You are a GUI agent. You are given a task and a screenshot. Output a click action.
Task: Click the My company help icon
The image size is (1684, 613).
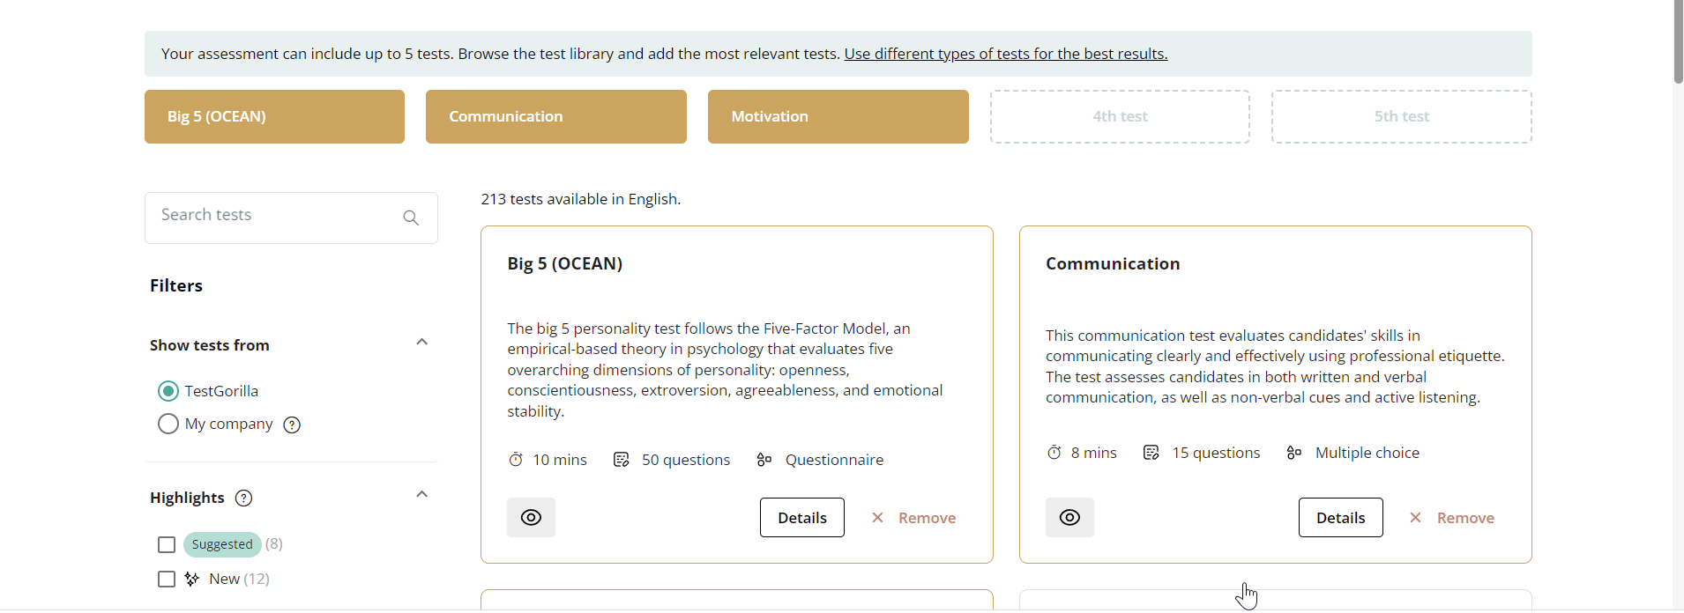point(292,425)
